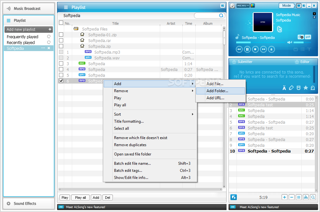The width and height of the screenshot is (320, 212).
Task: Expand the Sound Effects panel
Action: [29, 203]
